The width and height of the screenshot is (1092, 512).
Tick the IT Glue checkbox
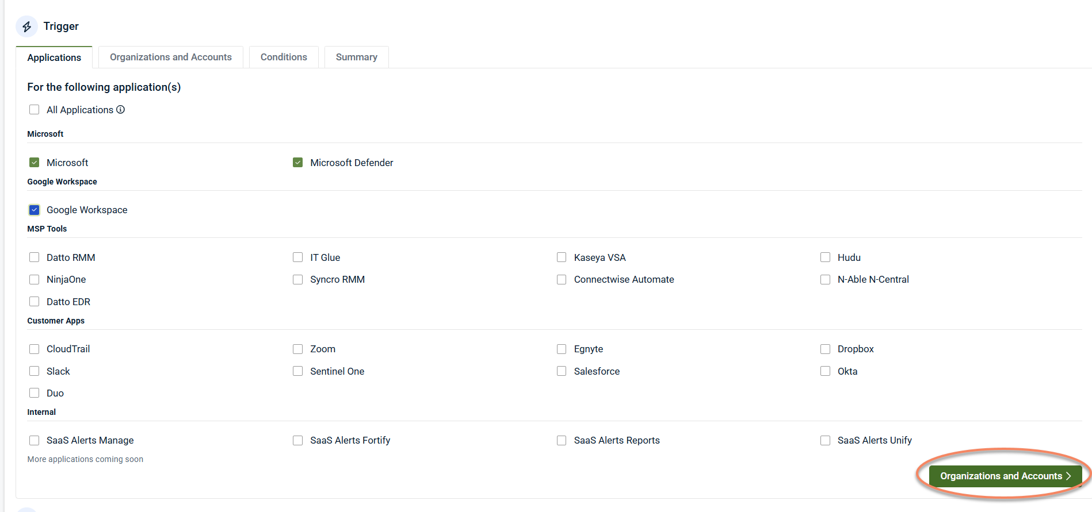point(298,257)
